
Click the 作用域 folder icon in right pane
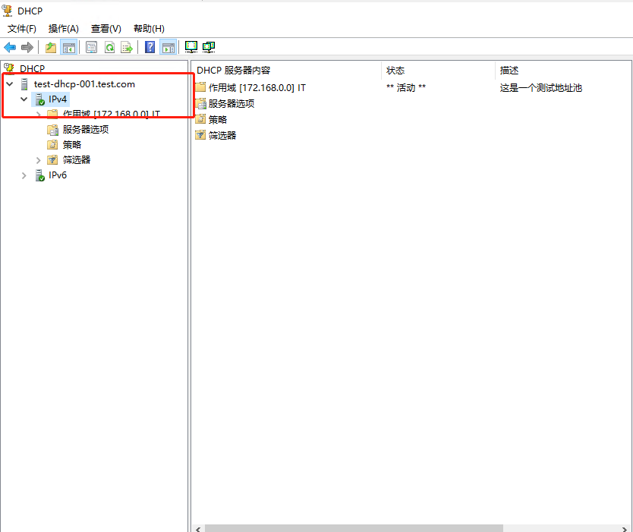pyautogui.click(x=200, y=87)
